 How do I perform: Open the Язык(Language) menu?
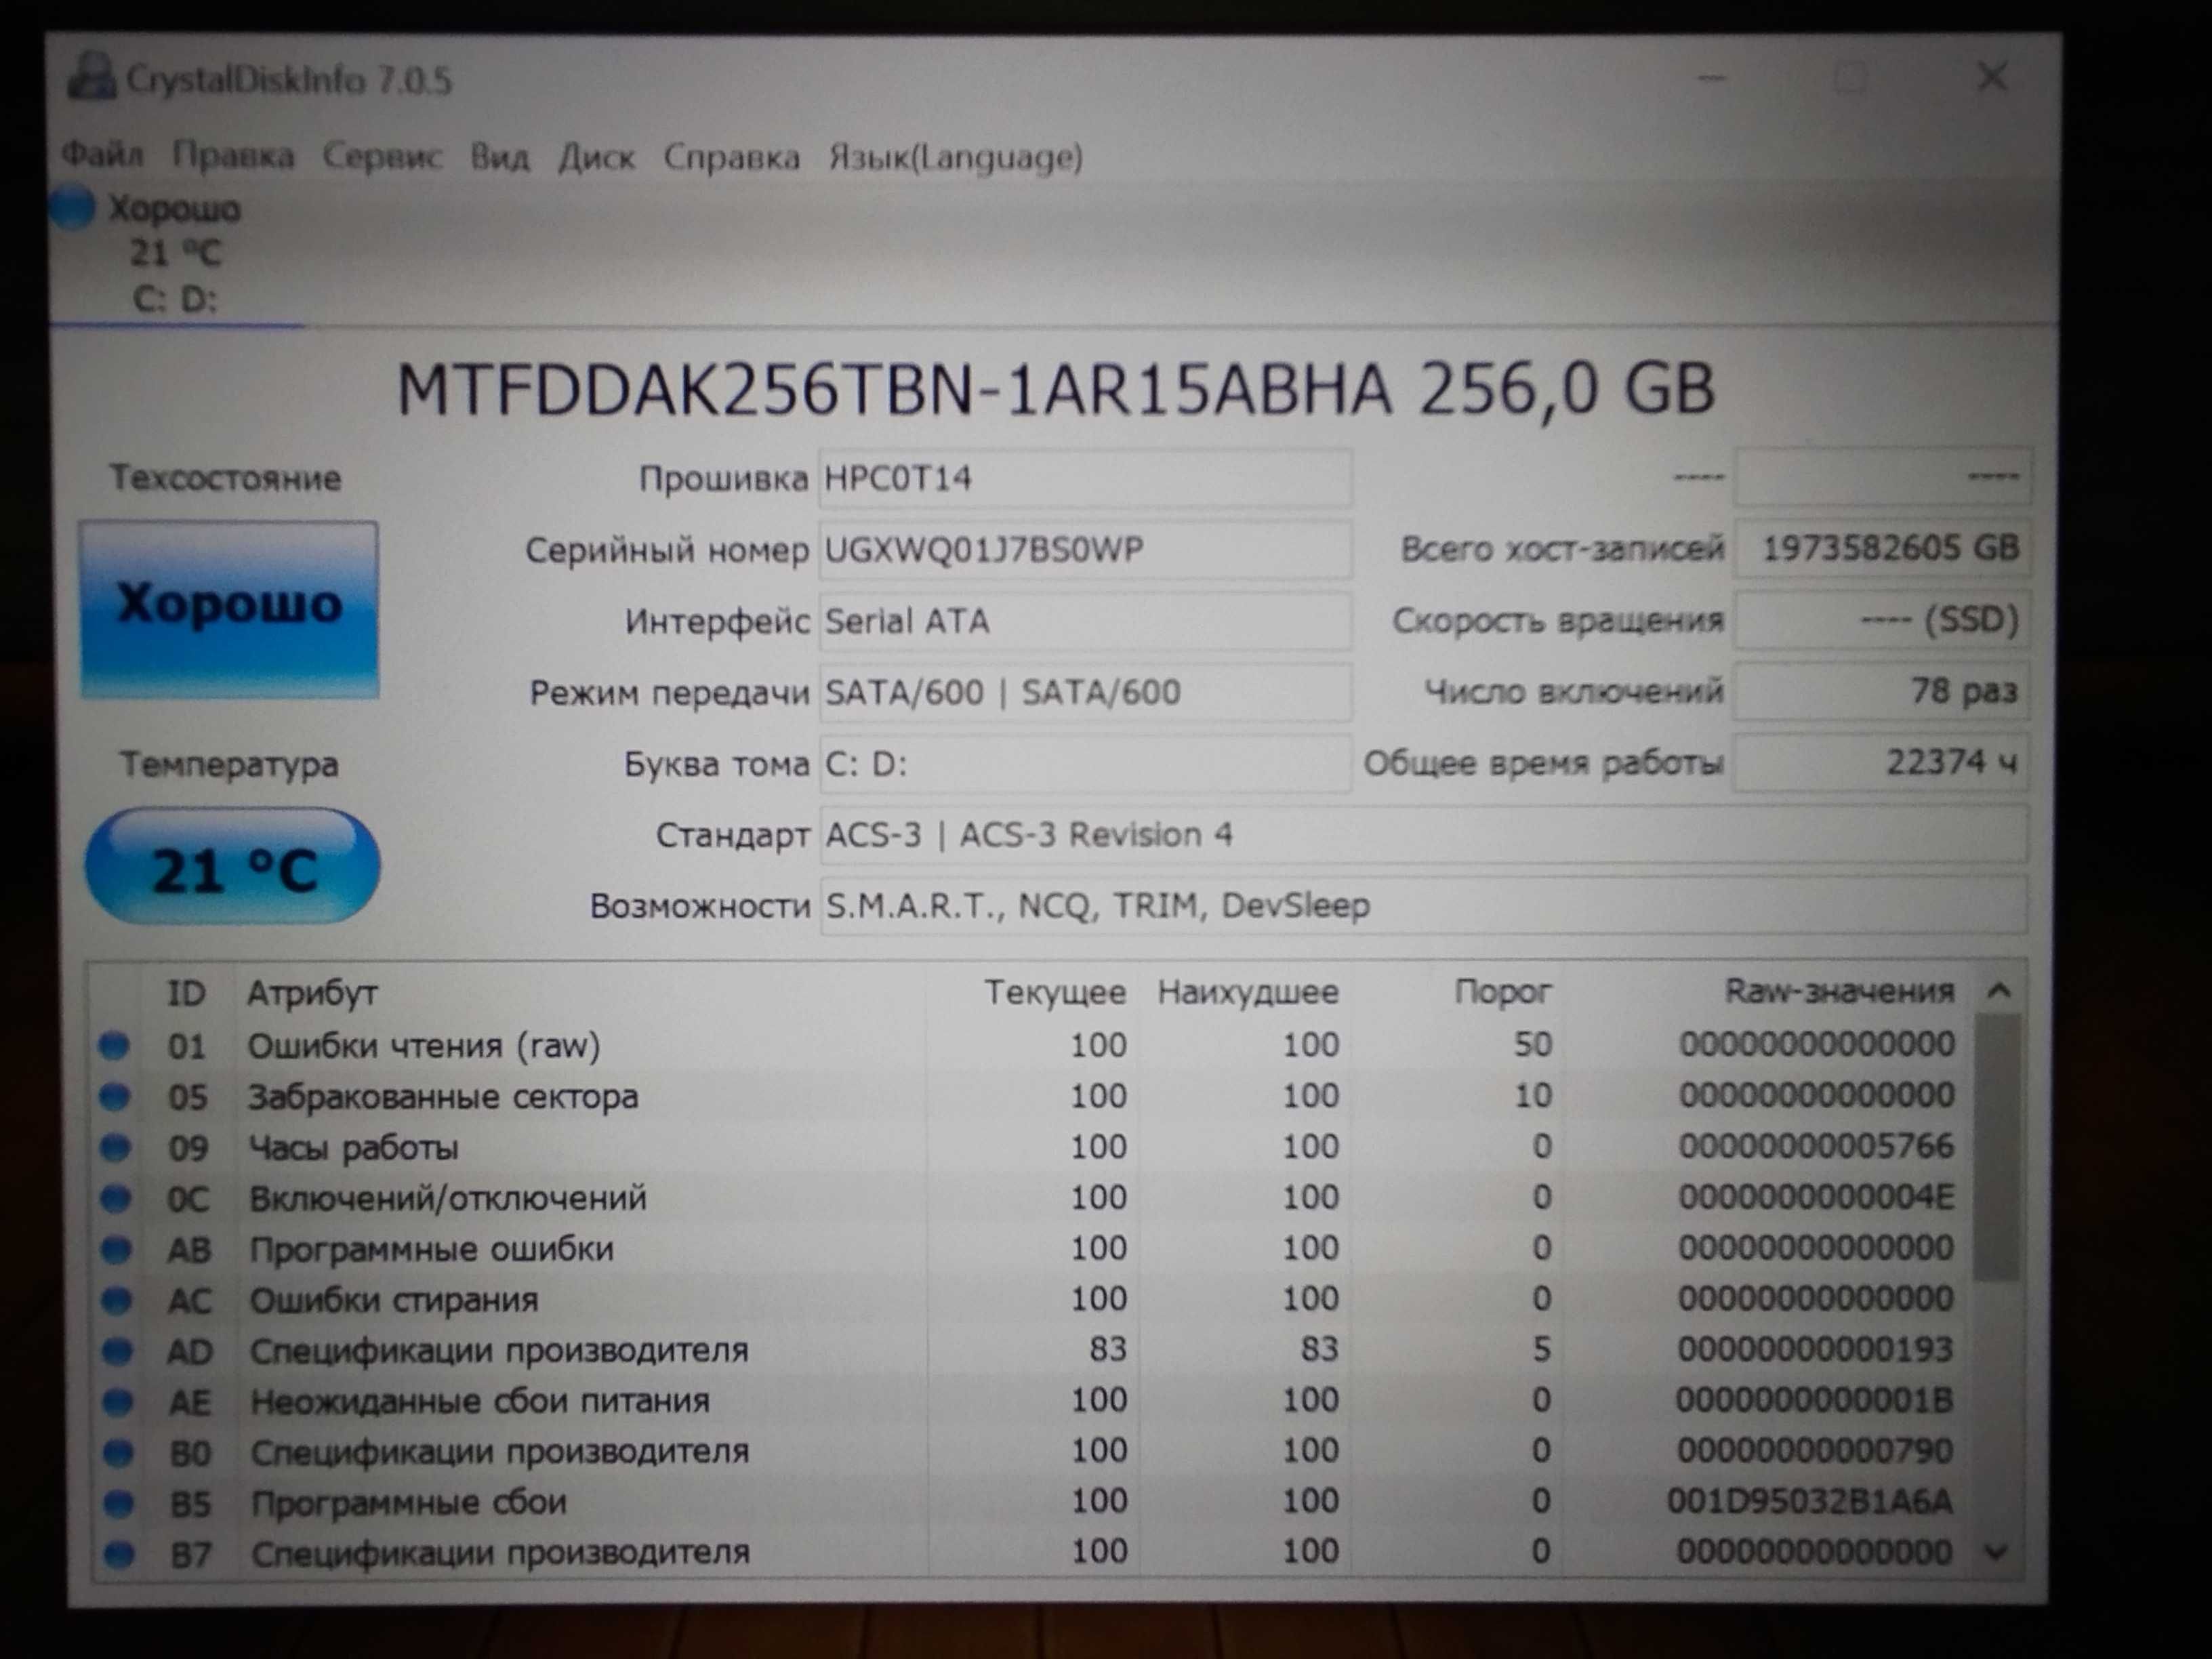coord(955,157)
